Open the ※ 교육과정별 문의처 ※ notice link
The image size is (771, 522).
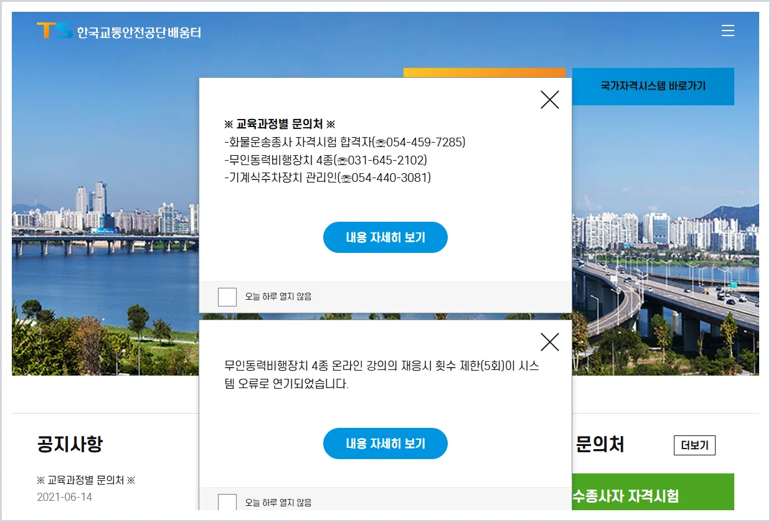tap(86, 480)
